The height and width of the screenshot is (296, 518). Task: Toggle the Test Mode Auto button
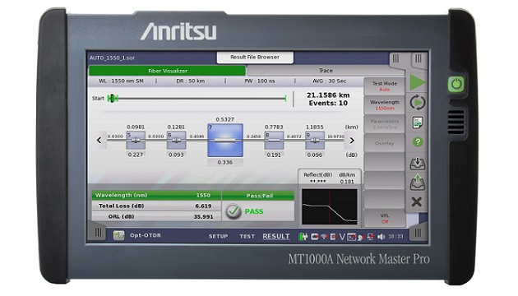click(x=385, y=86)
